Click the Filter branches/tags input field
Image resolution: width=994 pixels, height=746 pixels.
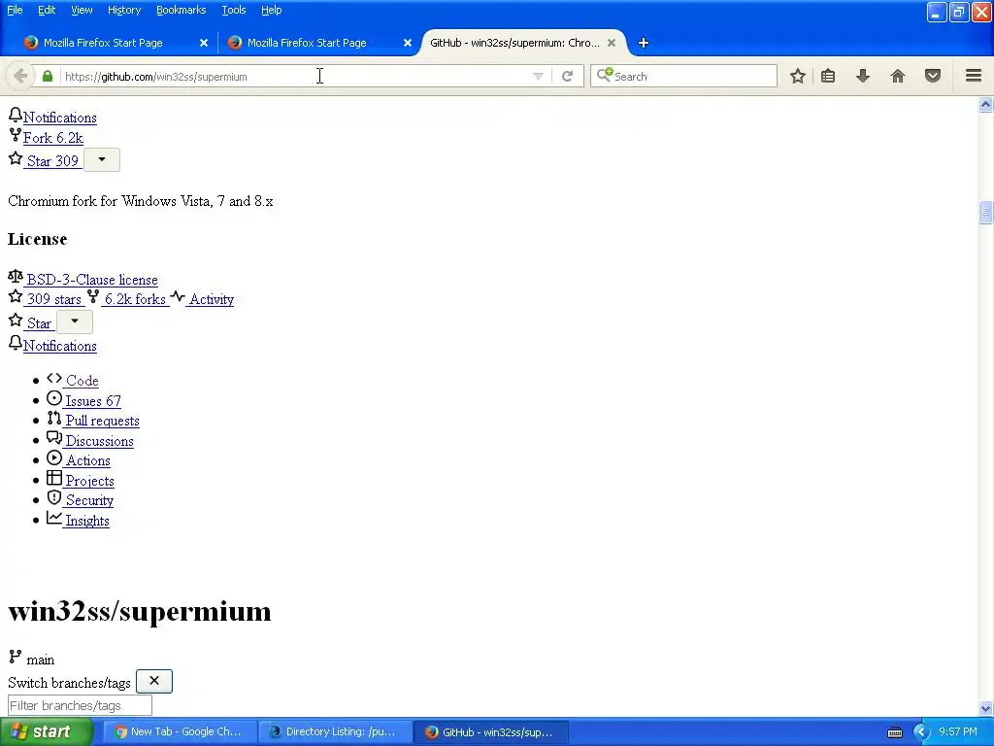tap(80, 705)
